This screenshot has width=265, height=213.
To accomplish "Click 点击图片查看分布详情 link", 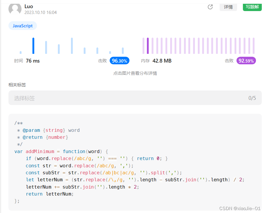I will click(x=135, y=73).
